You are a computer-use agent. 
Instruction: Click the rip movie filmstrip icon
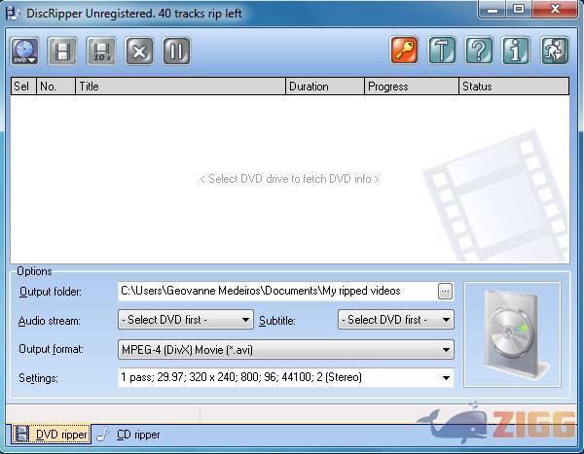62,51
